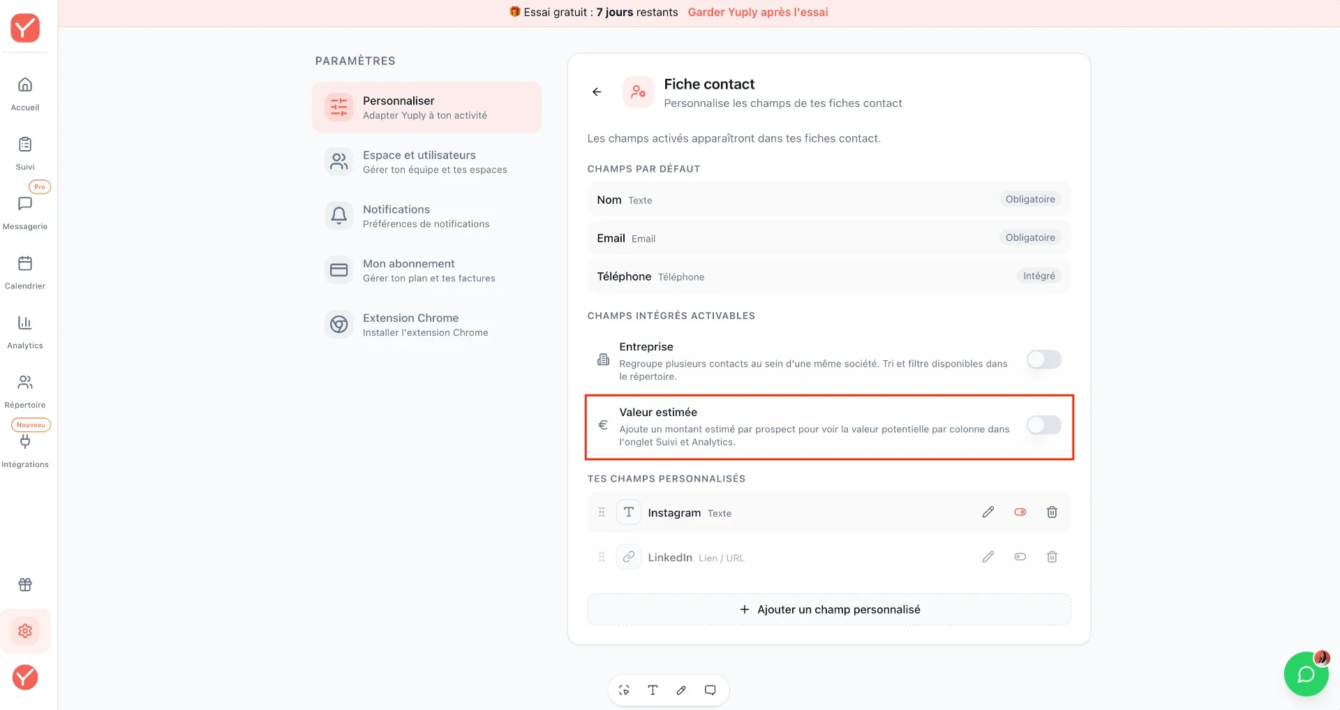The height and width of the screenshot is (710, 1340).
Task: Open Extension Chrome settings
Action: tap(426, 325)
